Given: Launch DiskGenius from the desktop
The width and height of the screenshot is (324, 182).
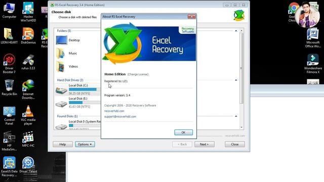Looking at the screenshot, I should click(x=28, y=36).
